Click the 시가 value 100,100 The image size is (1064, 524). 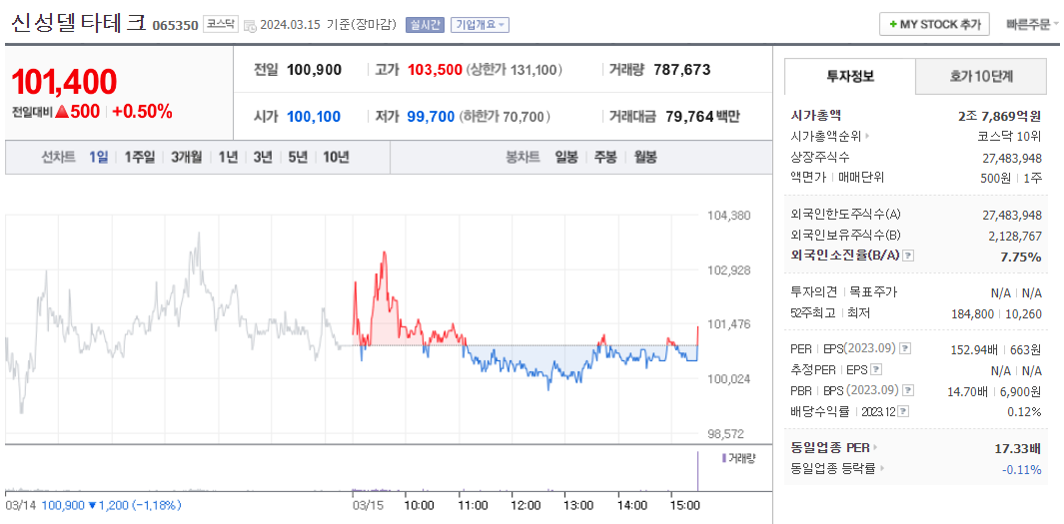(x=314, y=117)
